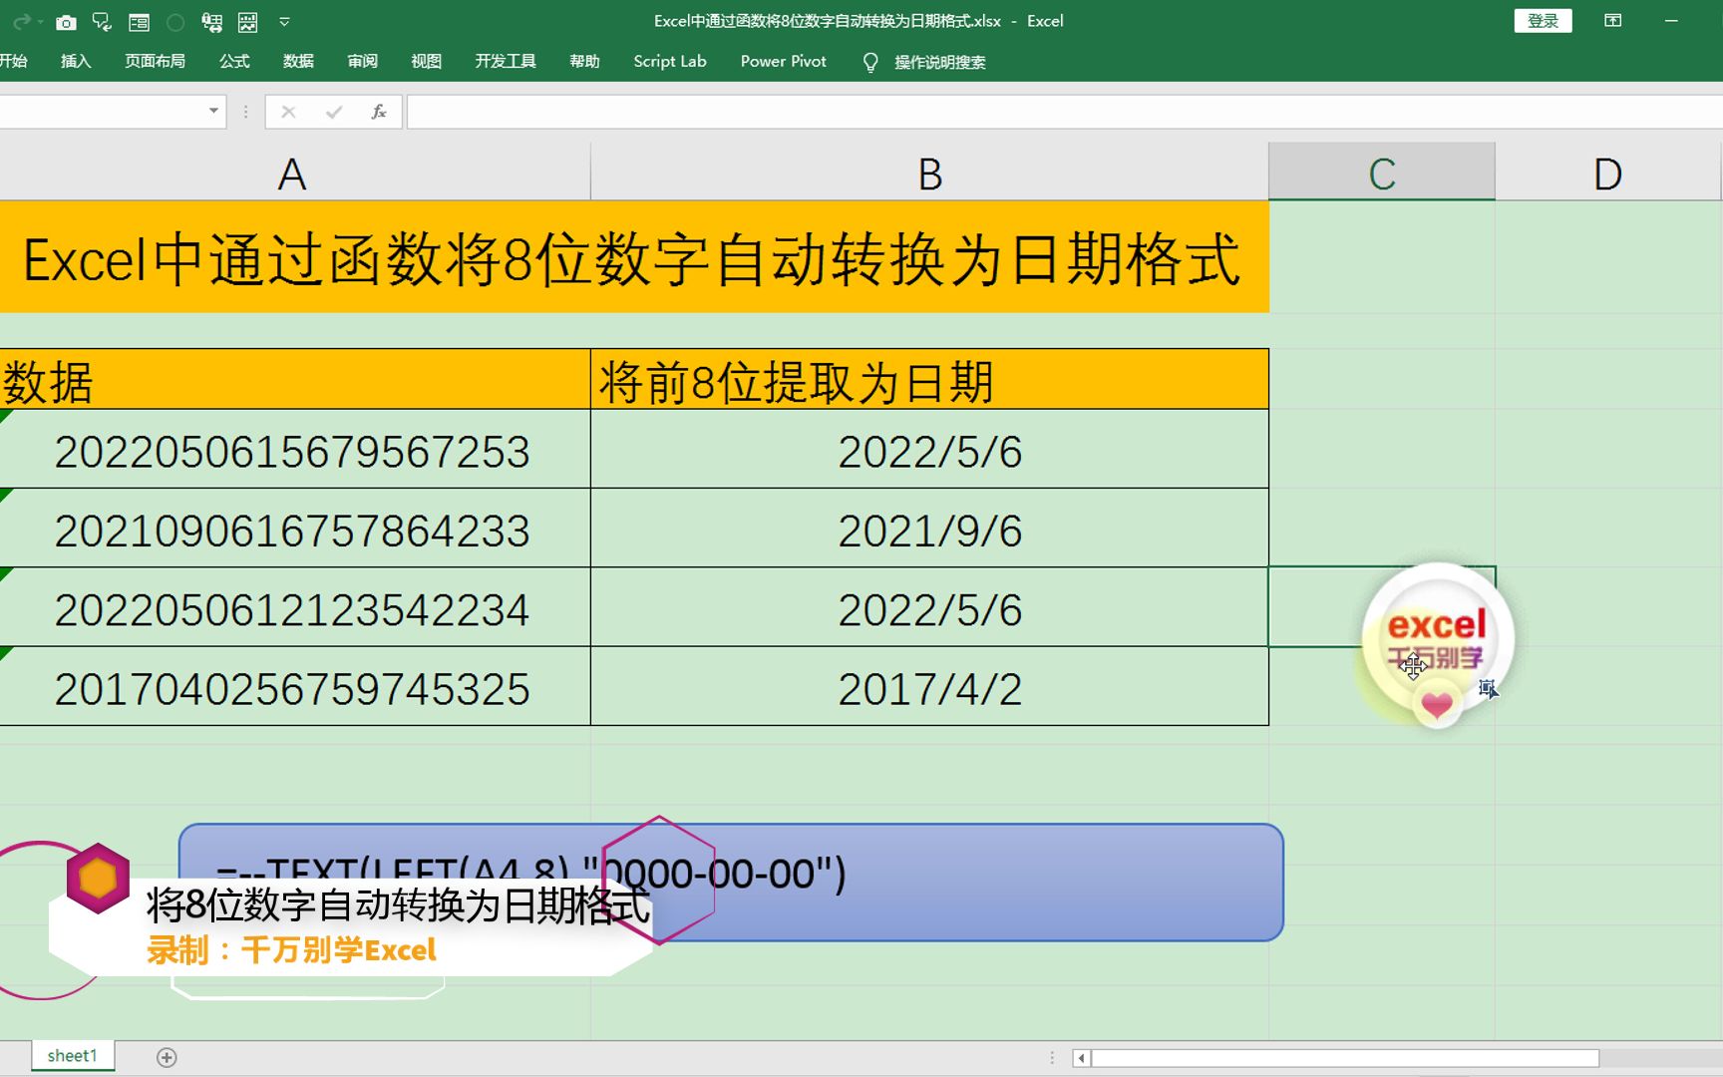Viewport: 1723px width, 1077px height.
Task: Select date cell 2017/4/2
Action: point(929,686)
